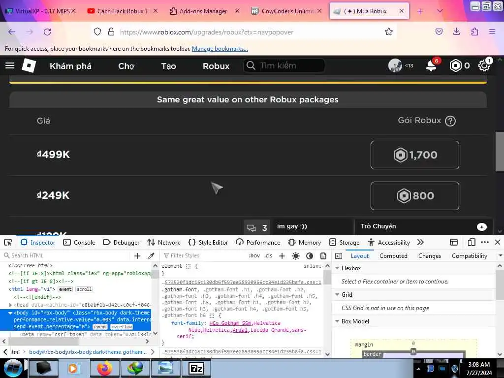This screenshot has height=378, width=504.
Task: Toggle print media simulation
Action: click(x=323, y=256)
